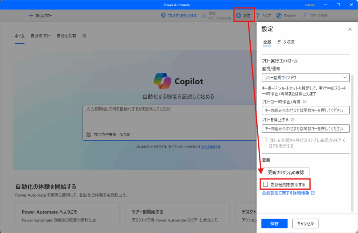Viewport: 358px width, 233px height.
Task: Click the 条件を確認する link
Action: [211, 147]
